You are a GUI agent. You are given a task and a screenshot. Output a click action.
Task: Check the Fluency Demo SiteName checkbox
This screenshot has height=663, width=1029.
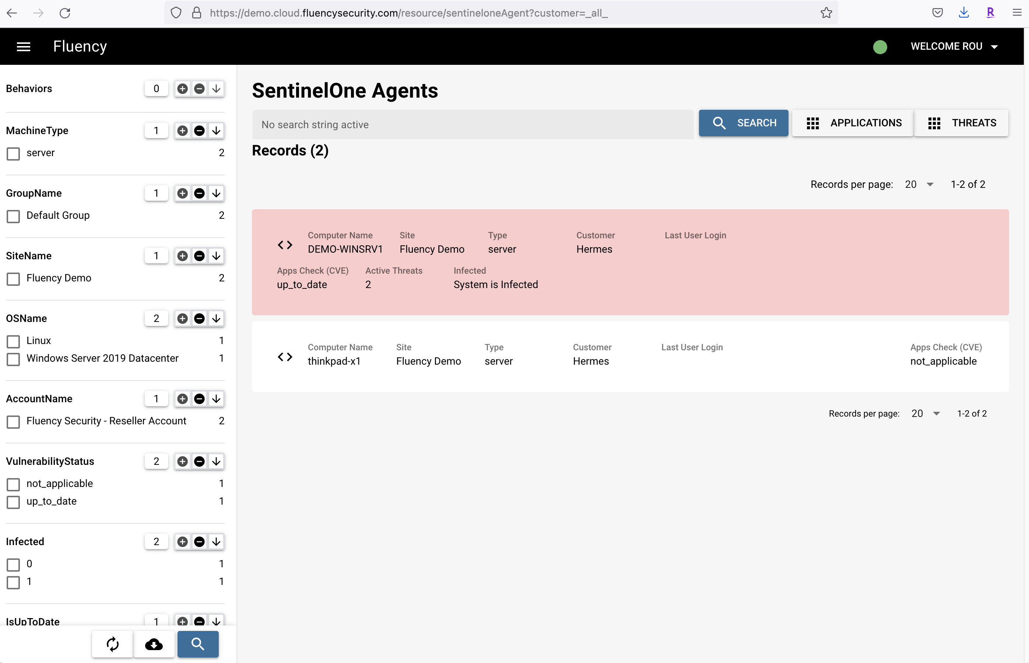tap(13, 279)
